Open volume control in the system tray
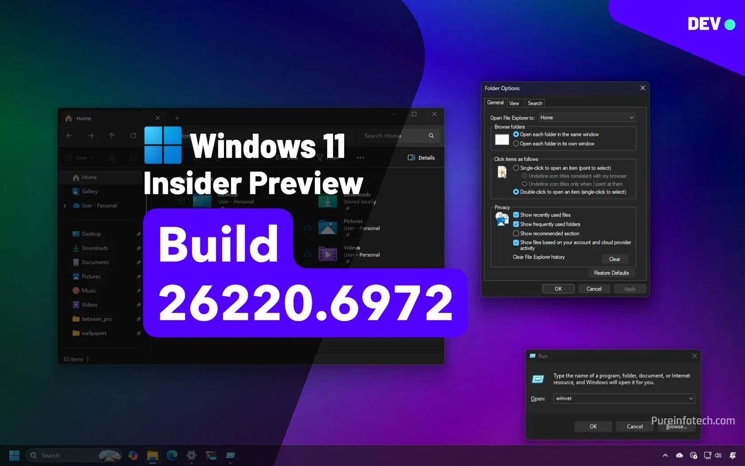The height and width of the screenshot is (466, 745). (718, 455)
